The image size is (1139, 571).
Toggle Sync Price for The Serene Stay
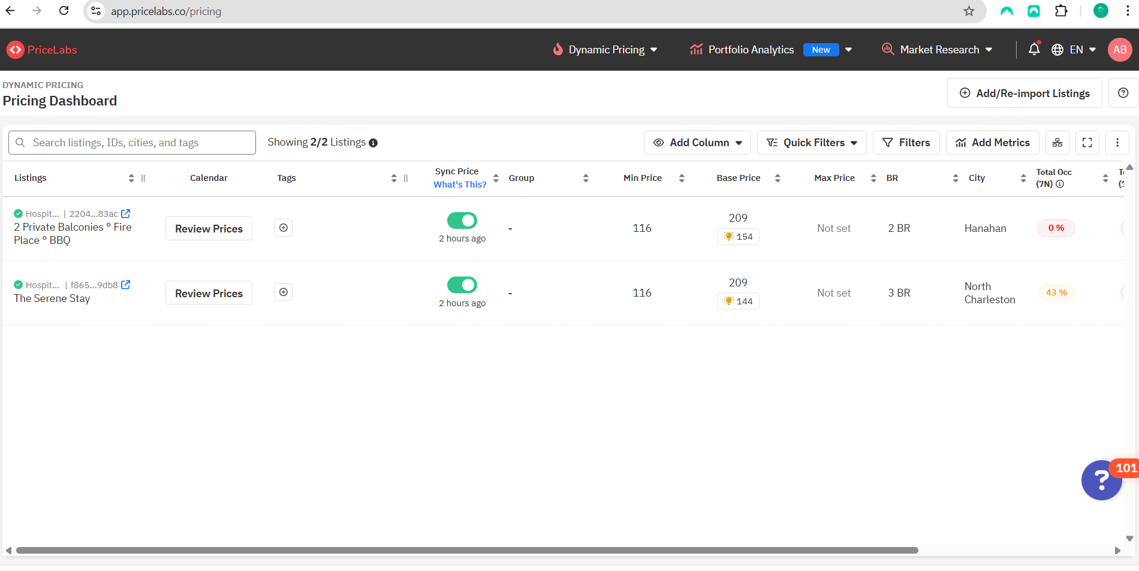coord(462,285)
